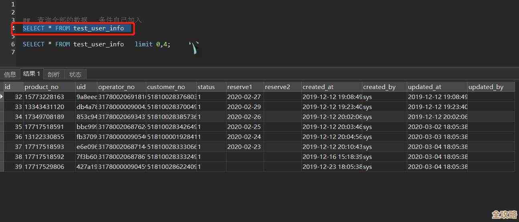Select the 结果 1 tab
This screenshot has width=519, height=222.
[x=32, y=74]
